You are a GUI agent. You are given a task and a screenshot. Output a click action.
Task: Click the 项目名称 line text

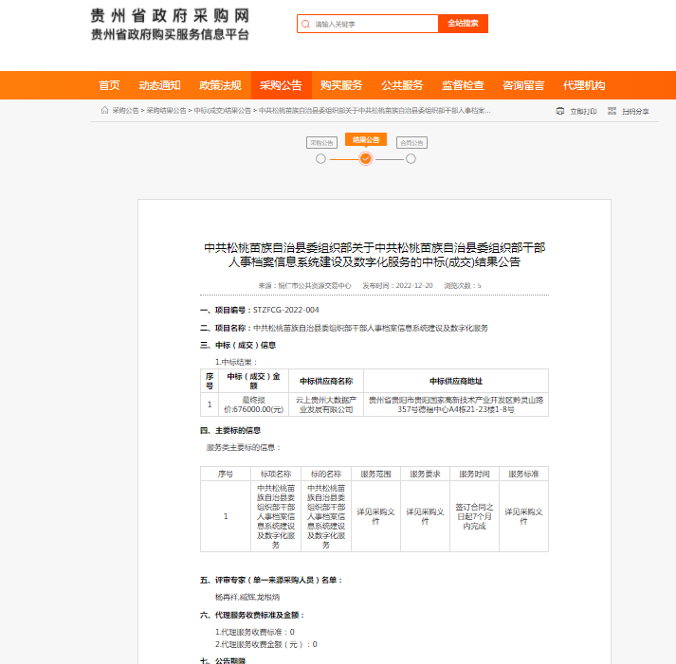pos(344,328)
